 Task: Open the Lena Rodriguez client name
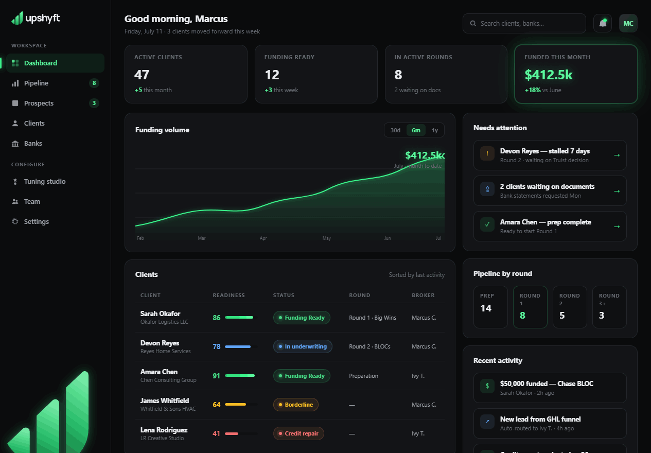click(164, 430)
